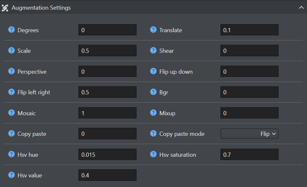Click the Perspective help icon
Image resolution: width=307 pixels, height=187 pixels.
(x=11, y=71)
